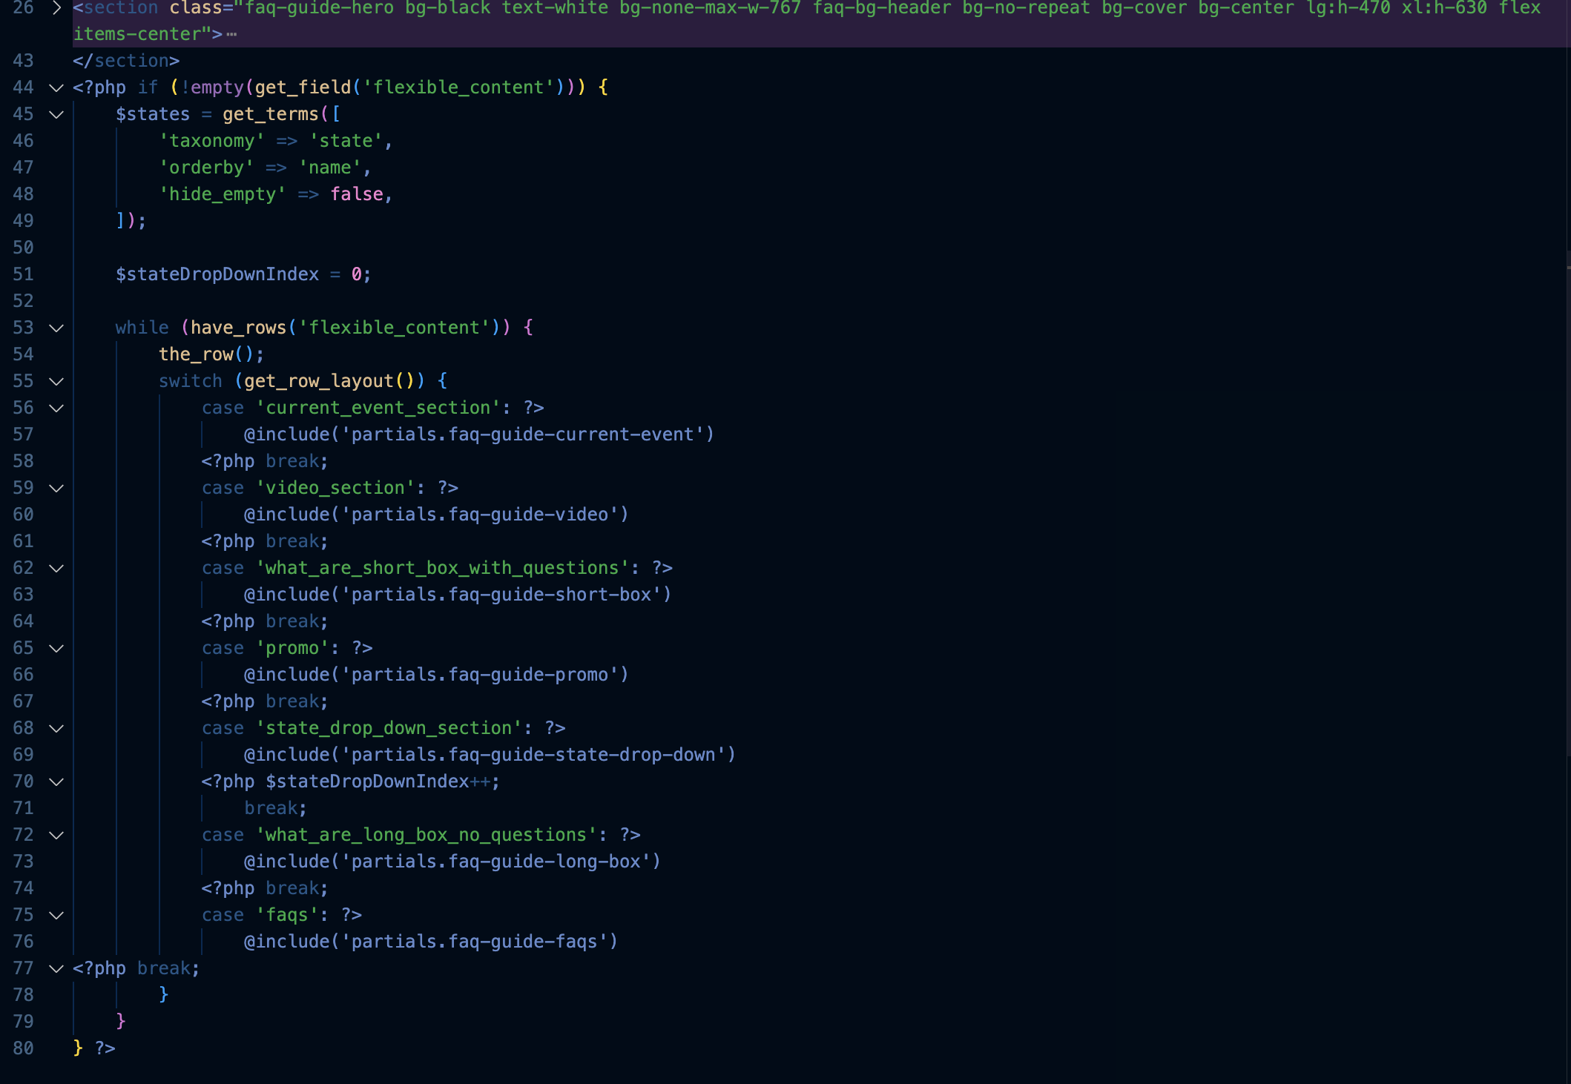Collapse the while loop on line 53

[x=56, y=328]
